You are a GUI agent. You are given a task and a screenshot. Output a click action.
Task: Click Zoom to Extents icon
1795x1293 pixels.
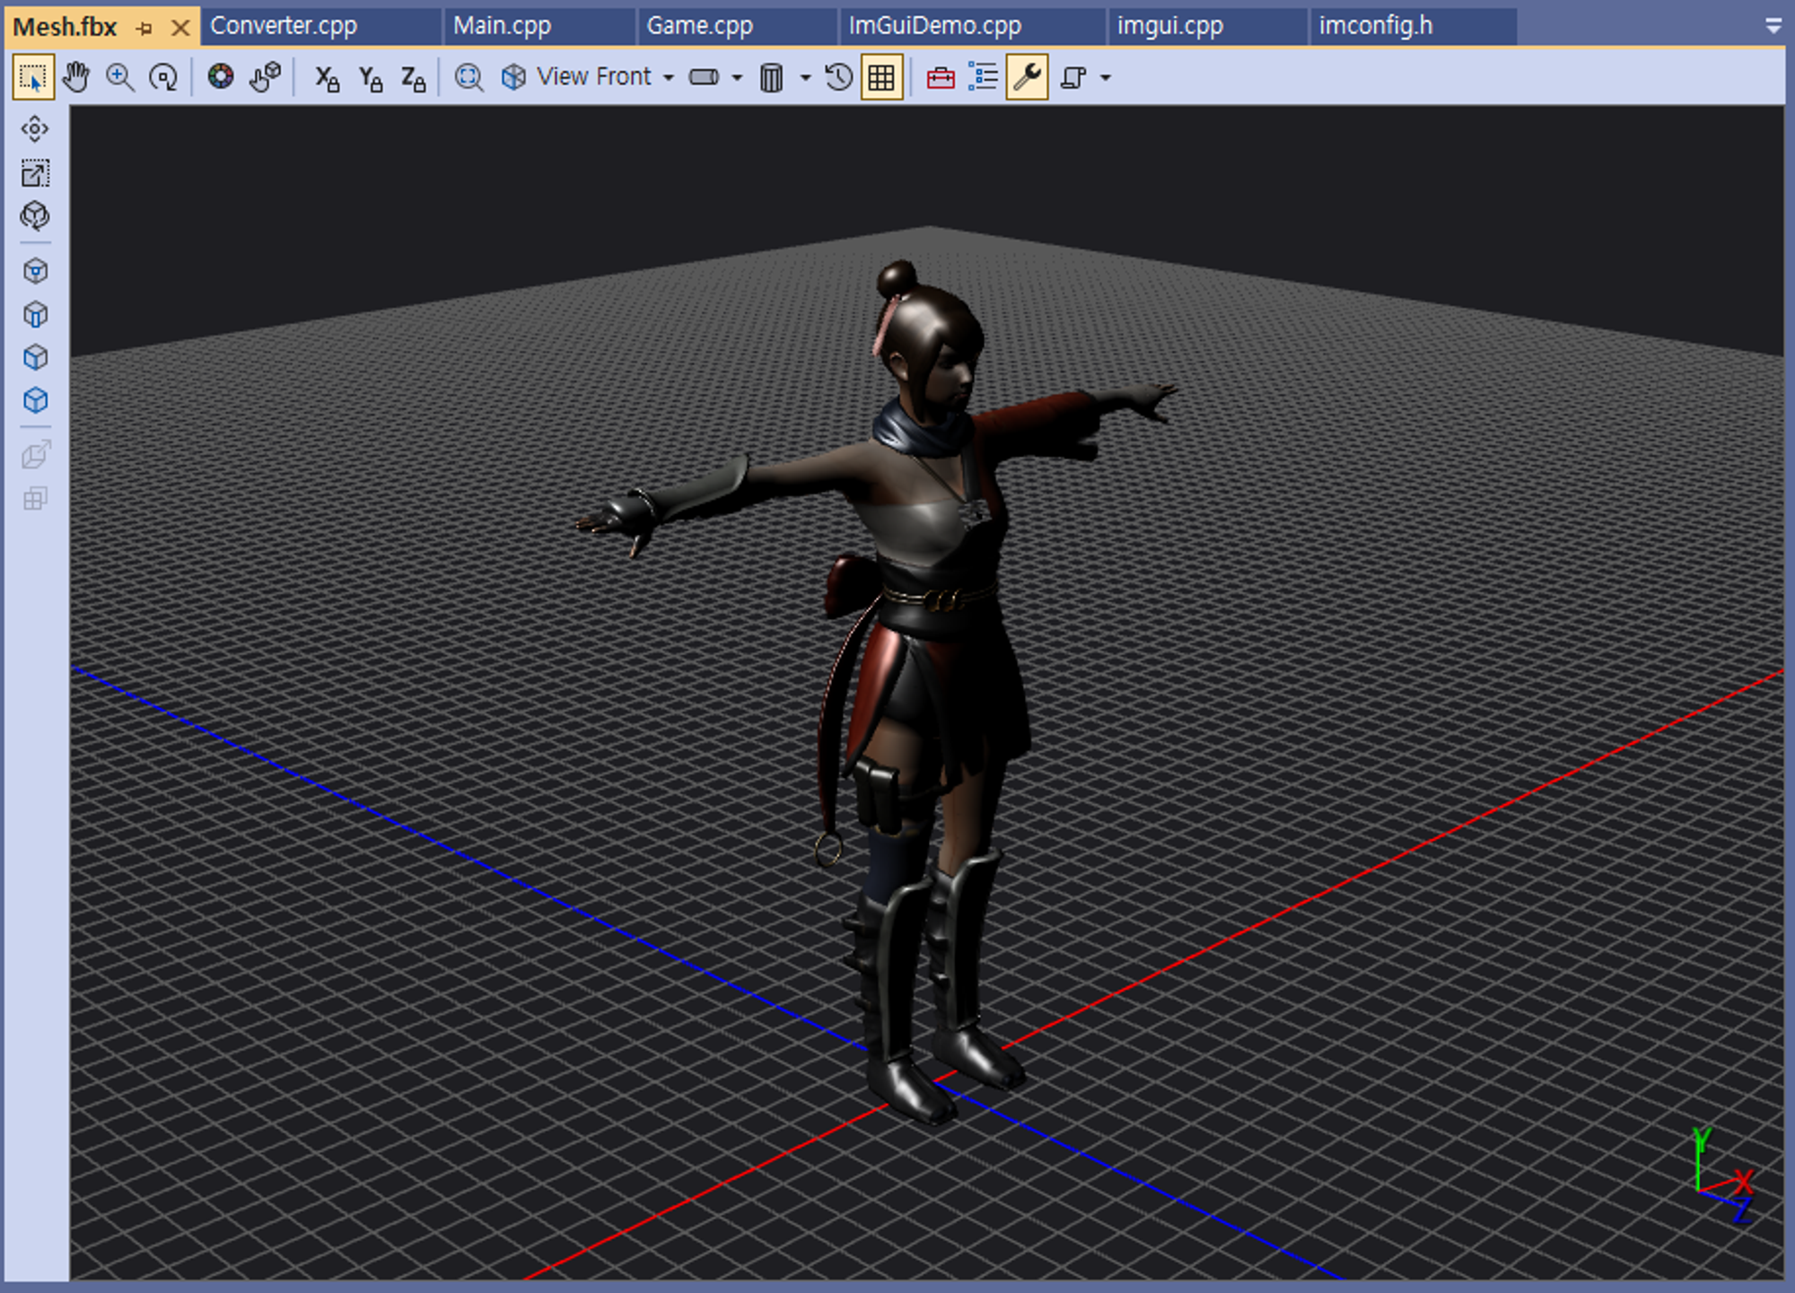[x=468, y=77]
